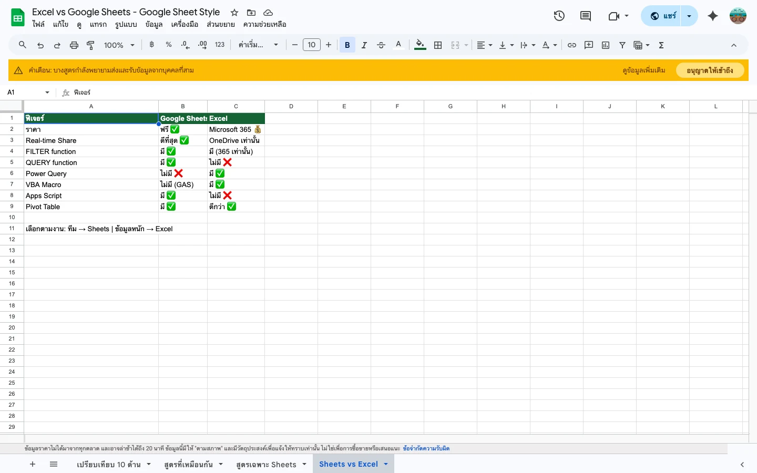Image resolution: width=757 pixels, height=473 pixels.
Task: Open the fill color picker
Action: 420,45
